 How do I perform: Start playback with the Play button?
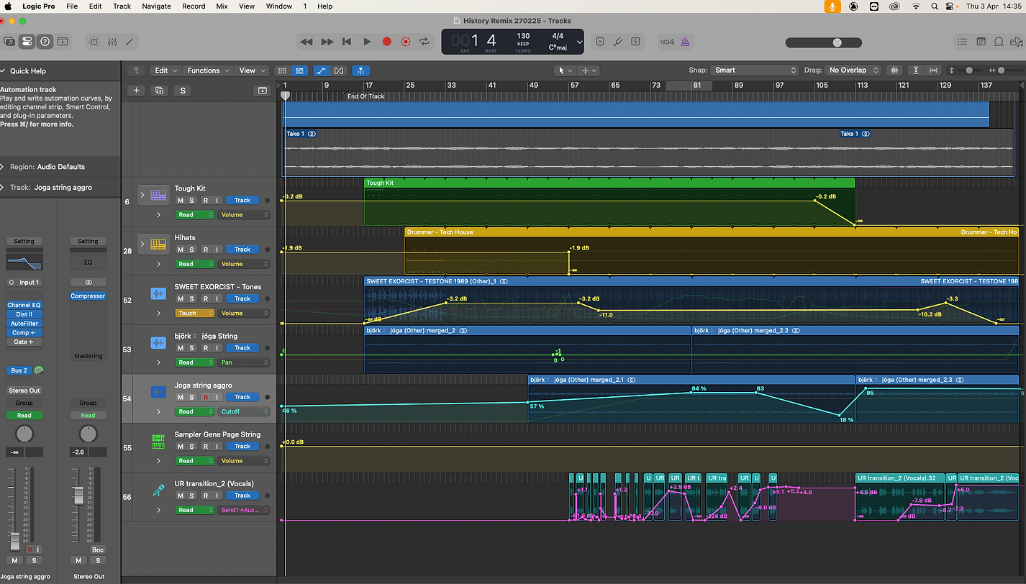pyautogui.click(x=367, y=42)
